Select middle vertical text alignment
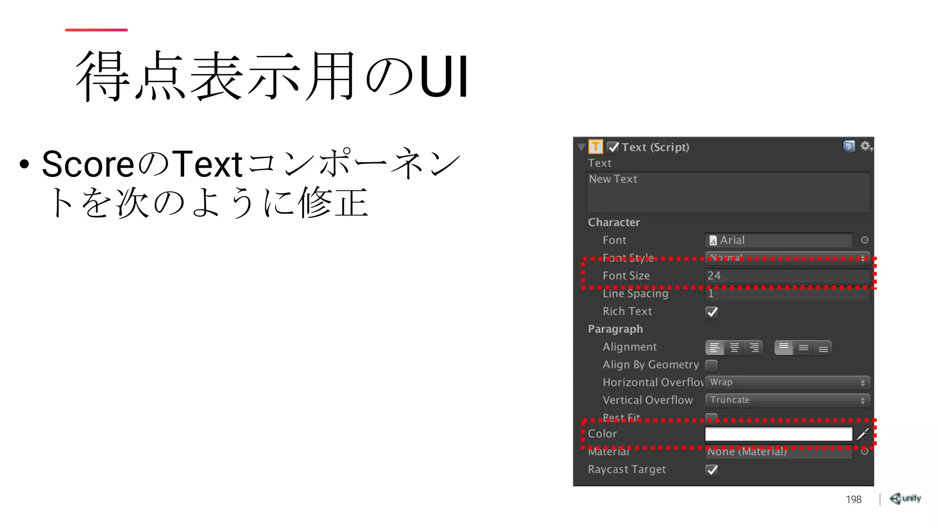Viewport: 938px width, 528px height. pyautogui.click(x=803, y=348)
